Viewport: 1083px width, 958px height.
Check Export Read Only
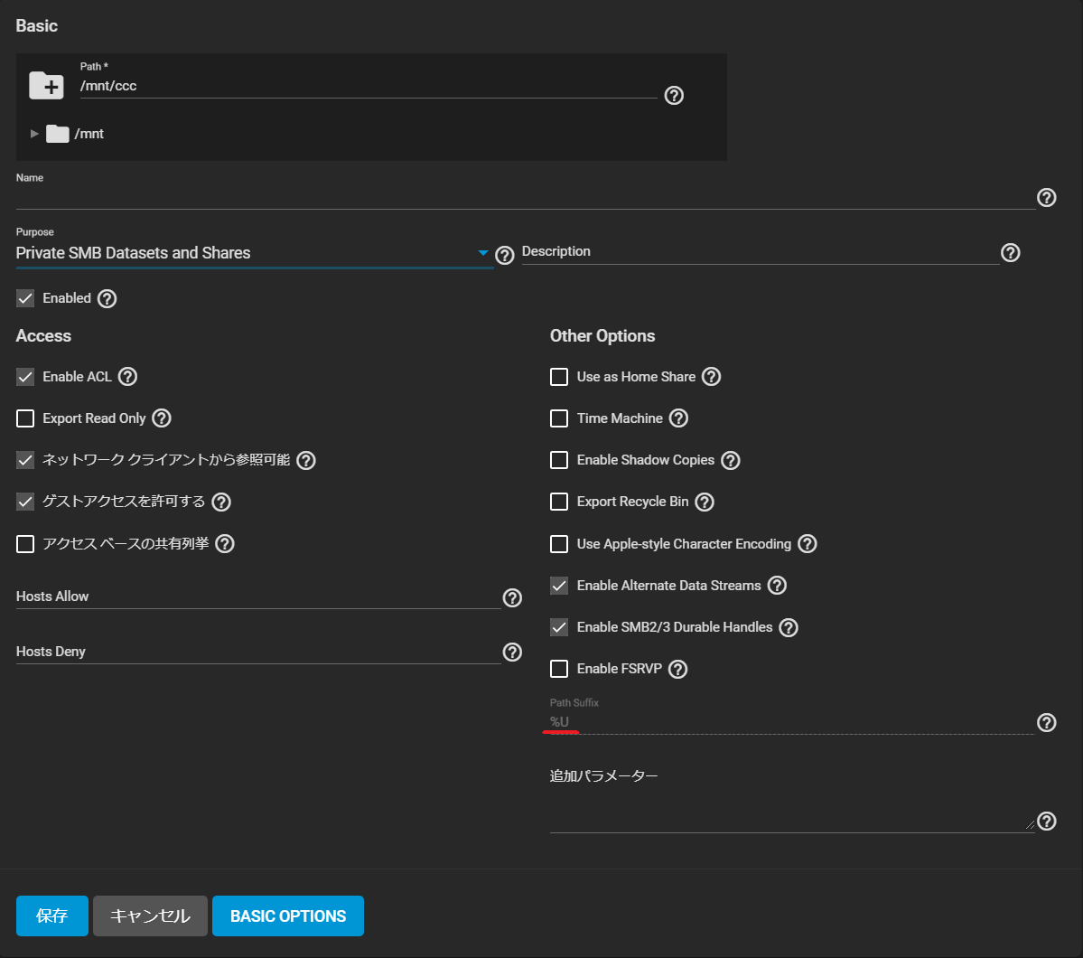pyautogui.click(x=25, y=418)
